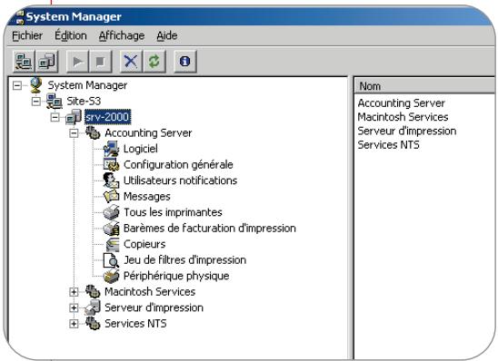Image resolution: width=498 pixels, height=361 pixels.
Task: Select the Messages tree label
Action: (146, 196)
